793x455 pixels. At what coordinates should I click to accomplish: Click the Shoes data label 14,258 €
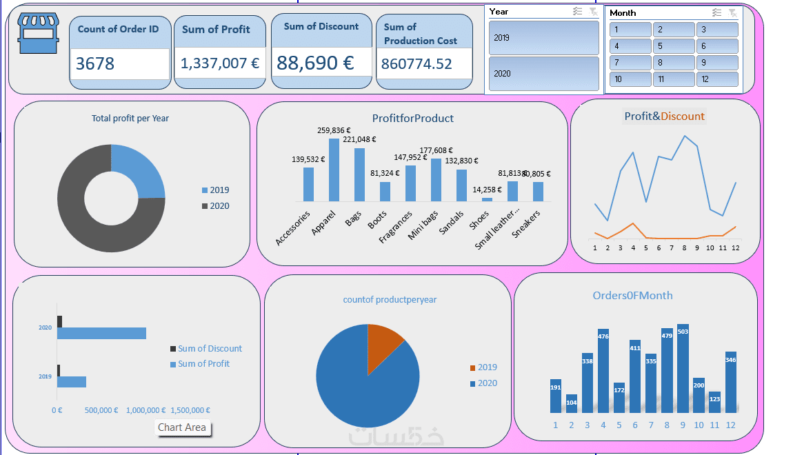(487, 190)
